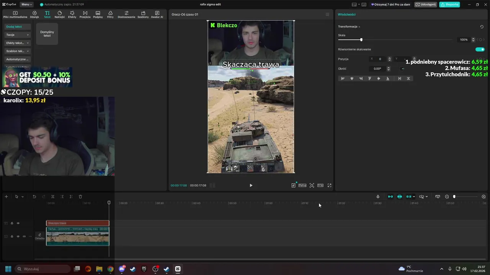Align selection to horizontal center
The height and width of the screenshot is (275, 490).
coord(352,78)
